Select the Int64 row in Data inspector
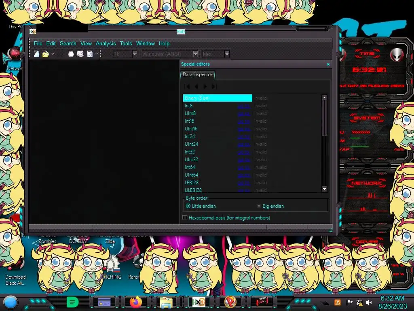The image size is (414, 311). point(252,167)
